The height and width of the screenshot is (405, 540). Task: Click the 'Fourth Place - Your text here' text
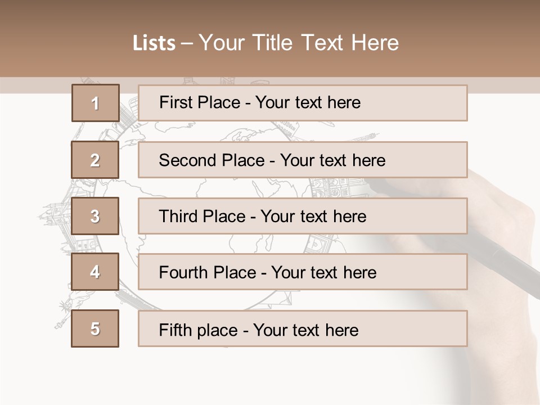268,272
